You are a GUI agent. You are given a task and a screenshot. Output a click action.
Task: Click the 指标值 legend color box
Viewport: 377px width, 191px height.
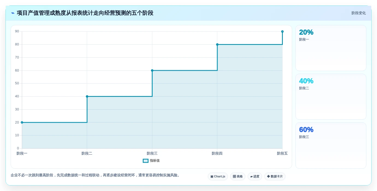(x=146, y=161)
